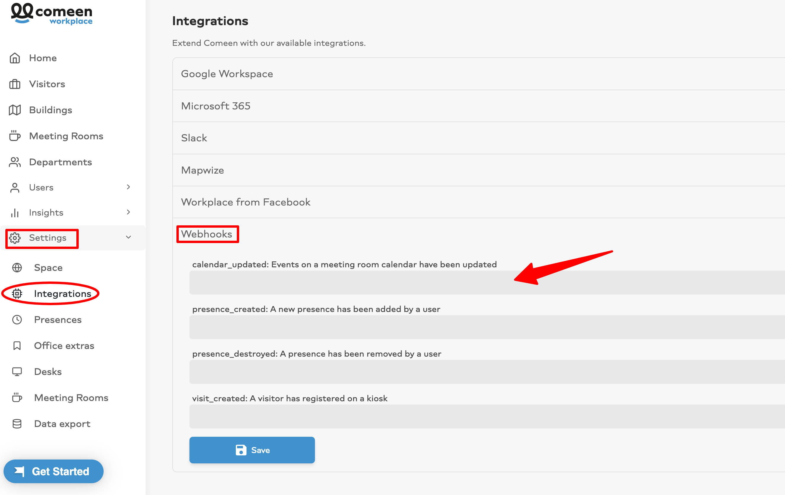Click the presence_created webhook URL field

(x=487, y=327)
